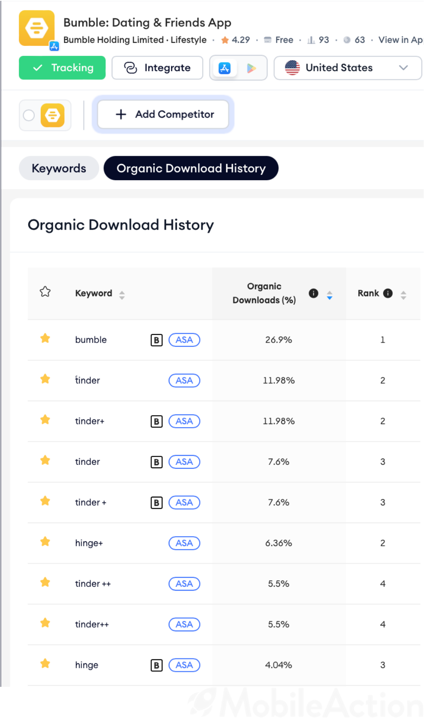Toggle the favorite star for tinder 11.98% row
The width and height of the screenshot is (424, 719).
(x=45, y=379)
